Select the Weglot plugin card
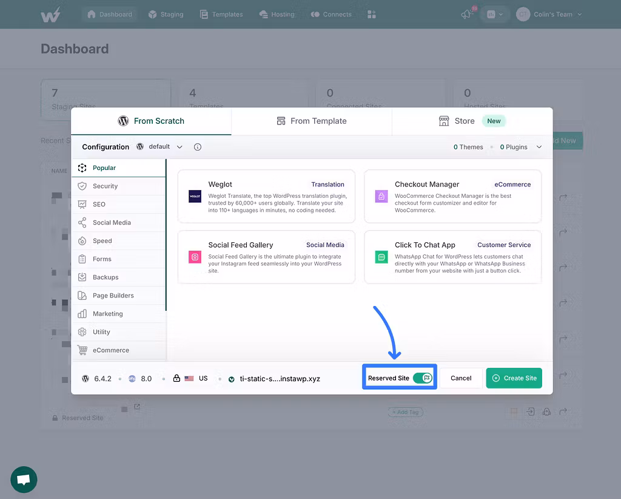Image resolution: width=621 pixels, height=499 pixels. point(266,196)
